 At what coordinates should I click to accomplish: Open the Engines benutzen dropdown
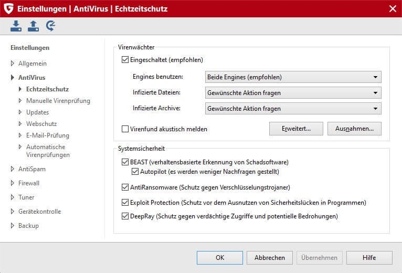coord(293,77)
